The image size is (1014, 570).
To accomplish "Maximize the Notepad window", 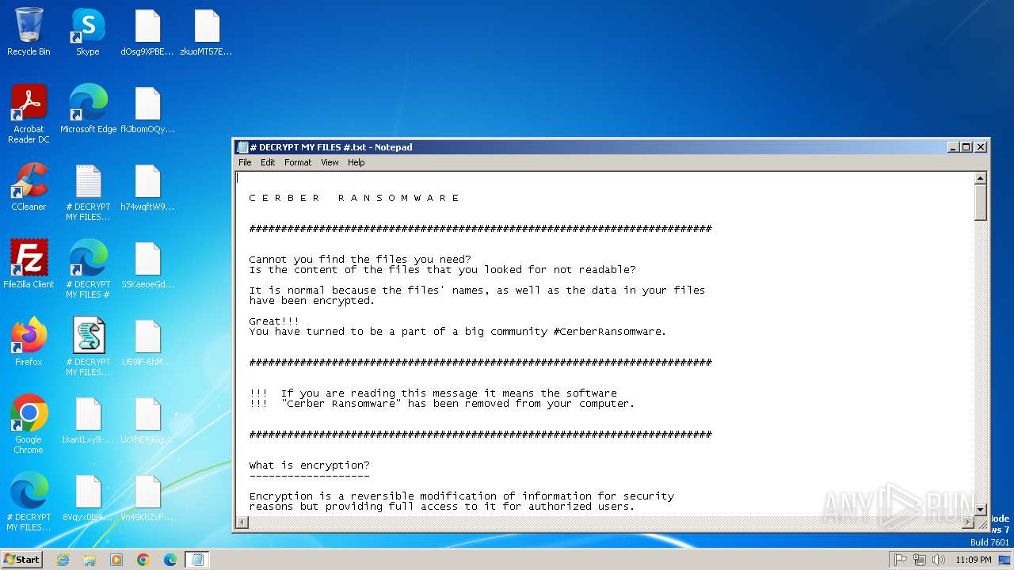I will click(966, 147).
